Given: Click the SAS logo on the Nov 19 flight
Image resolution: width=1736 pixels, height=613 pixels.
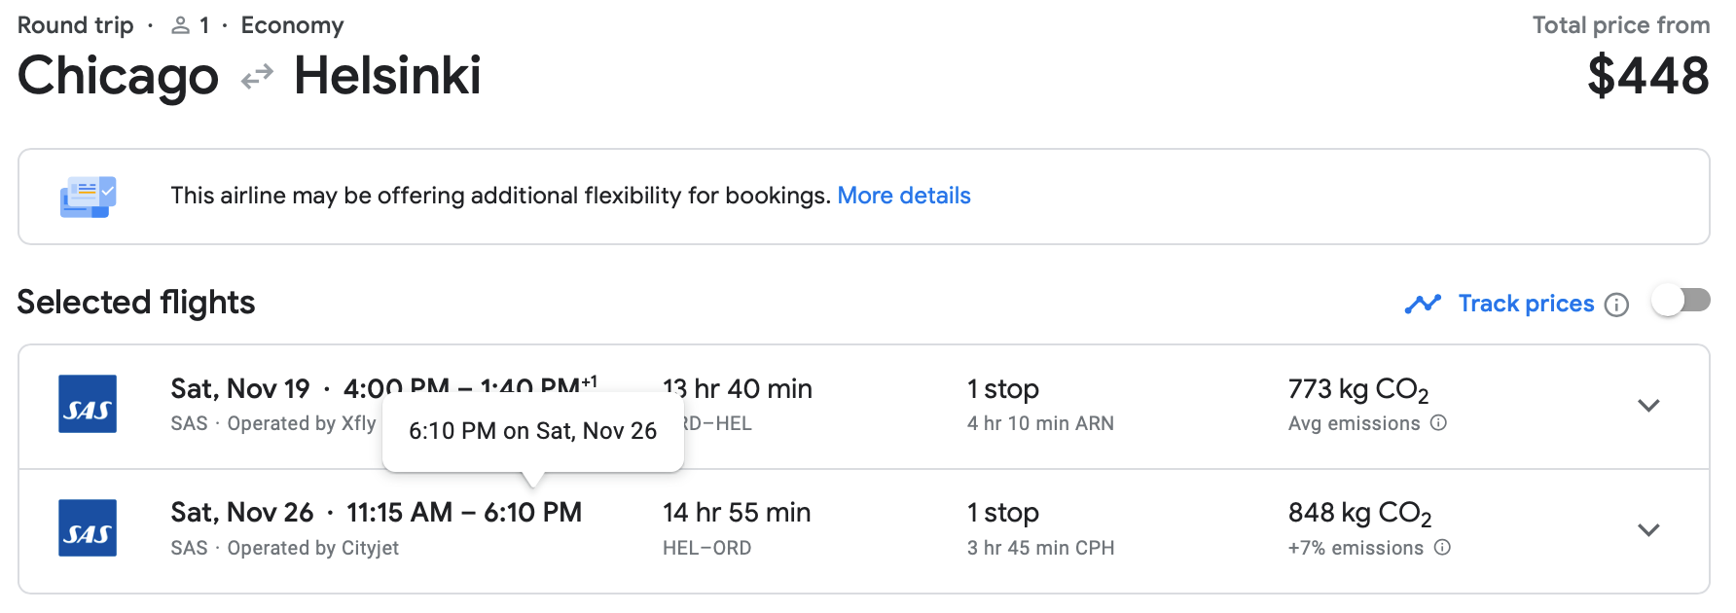Looking at the screenshot, I should point(88,404).
